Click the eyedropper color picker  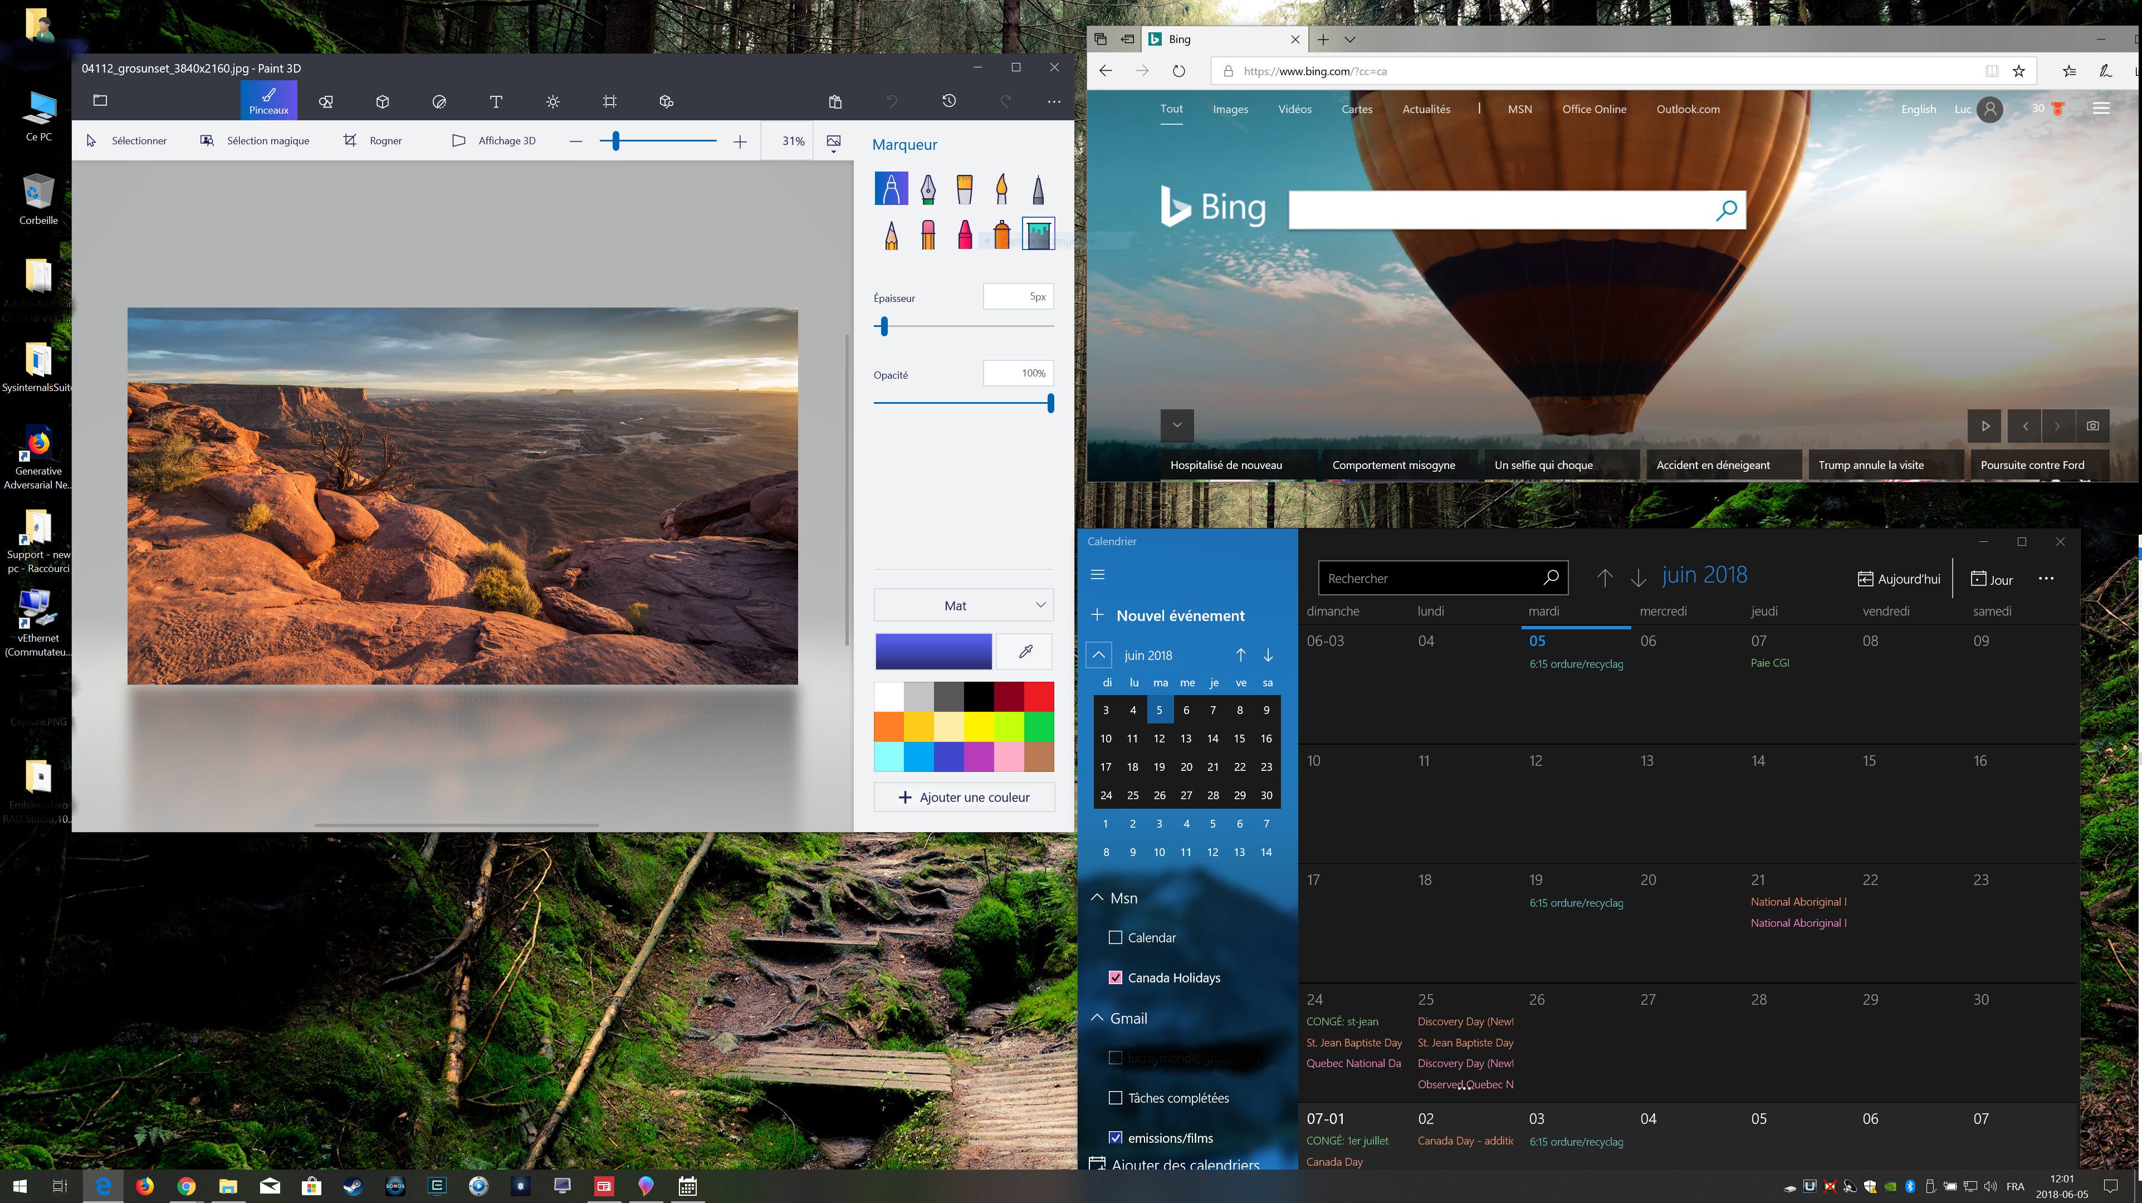tap(1024, 652)
